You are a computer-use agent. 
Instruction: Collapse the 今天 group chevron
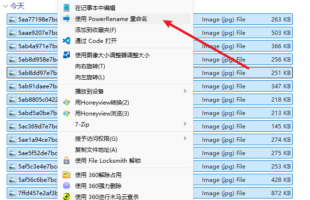[x=5, y=6]
